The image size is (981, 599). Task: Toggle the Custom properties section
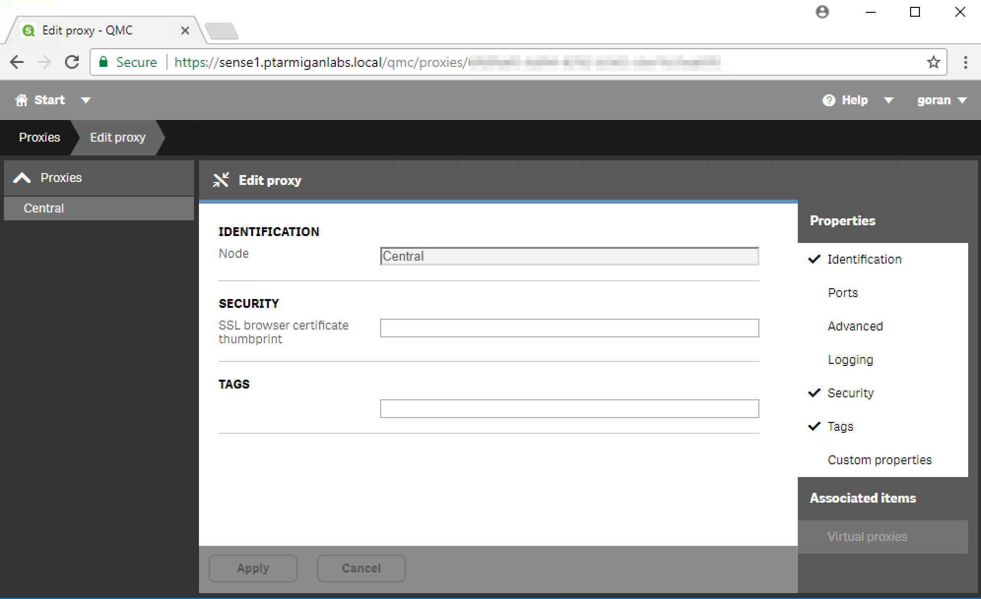point(883,460)
